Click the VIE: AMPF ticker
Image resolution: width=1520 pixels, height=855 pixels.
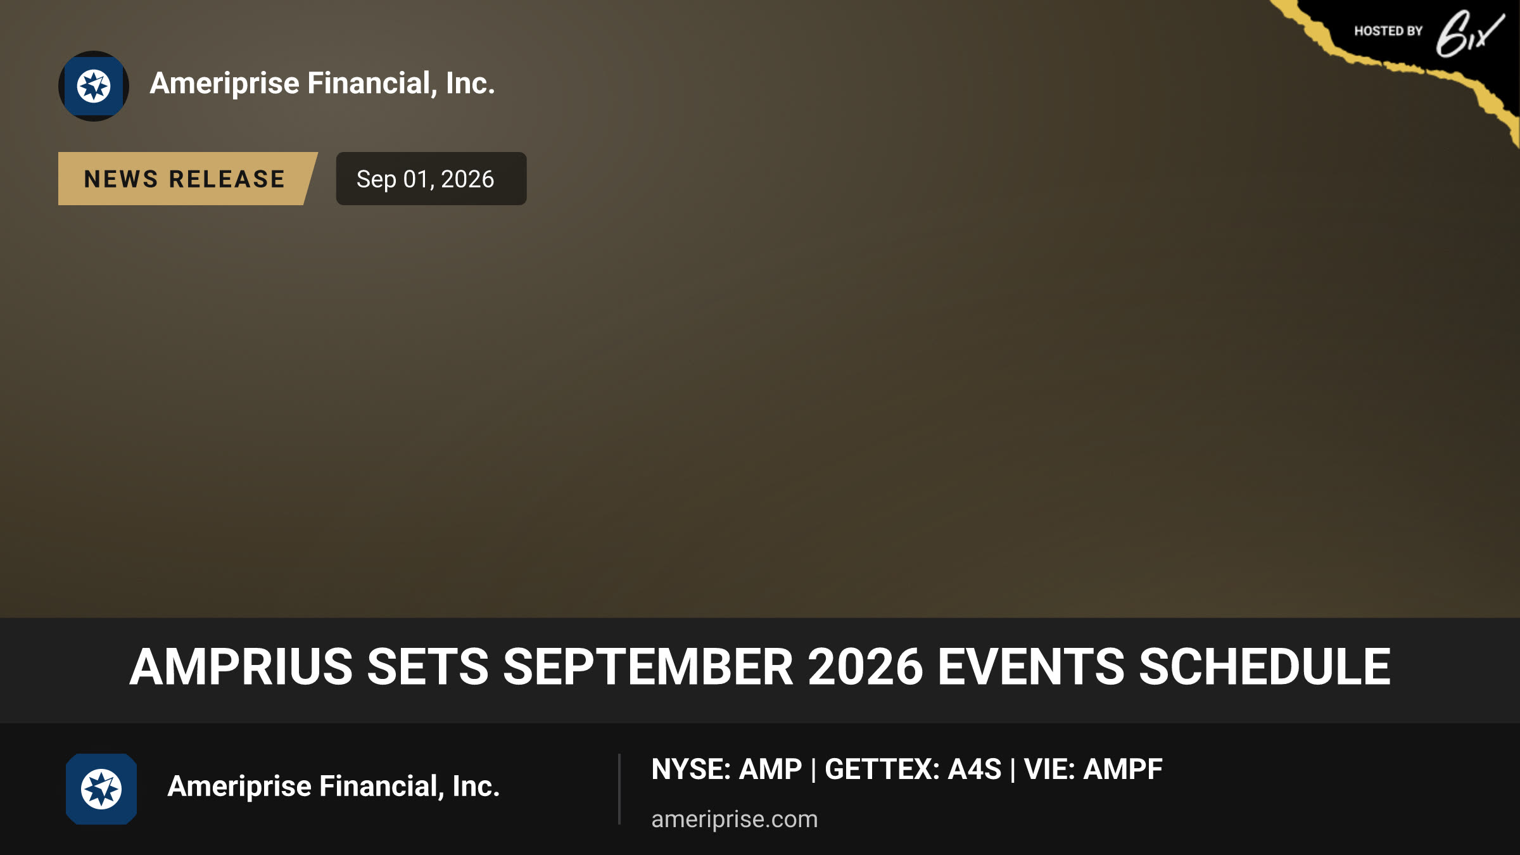click(x=1093, y=769)
